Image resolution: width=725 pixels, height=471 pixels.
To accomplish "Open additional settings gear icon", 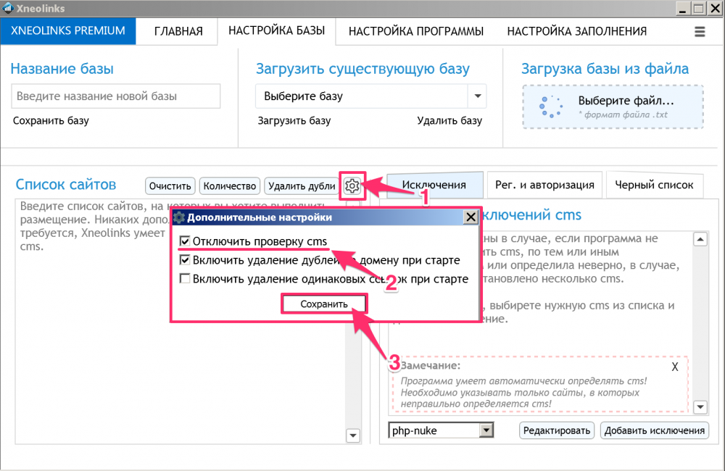I will tap(352, 186).
